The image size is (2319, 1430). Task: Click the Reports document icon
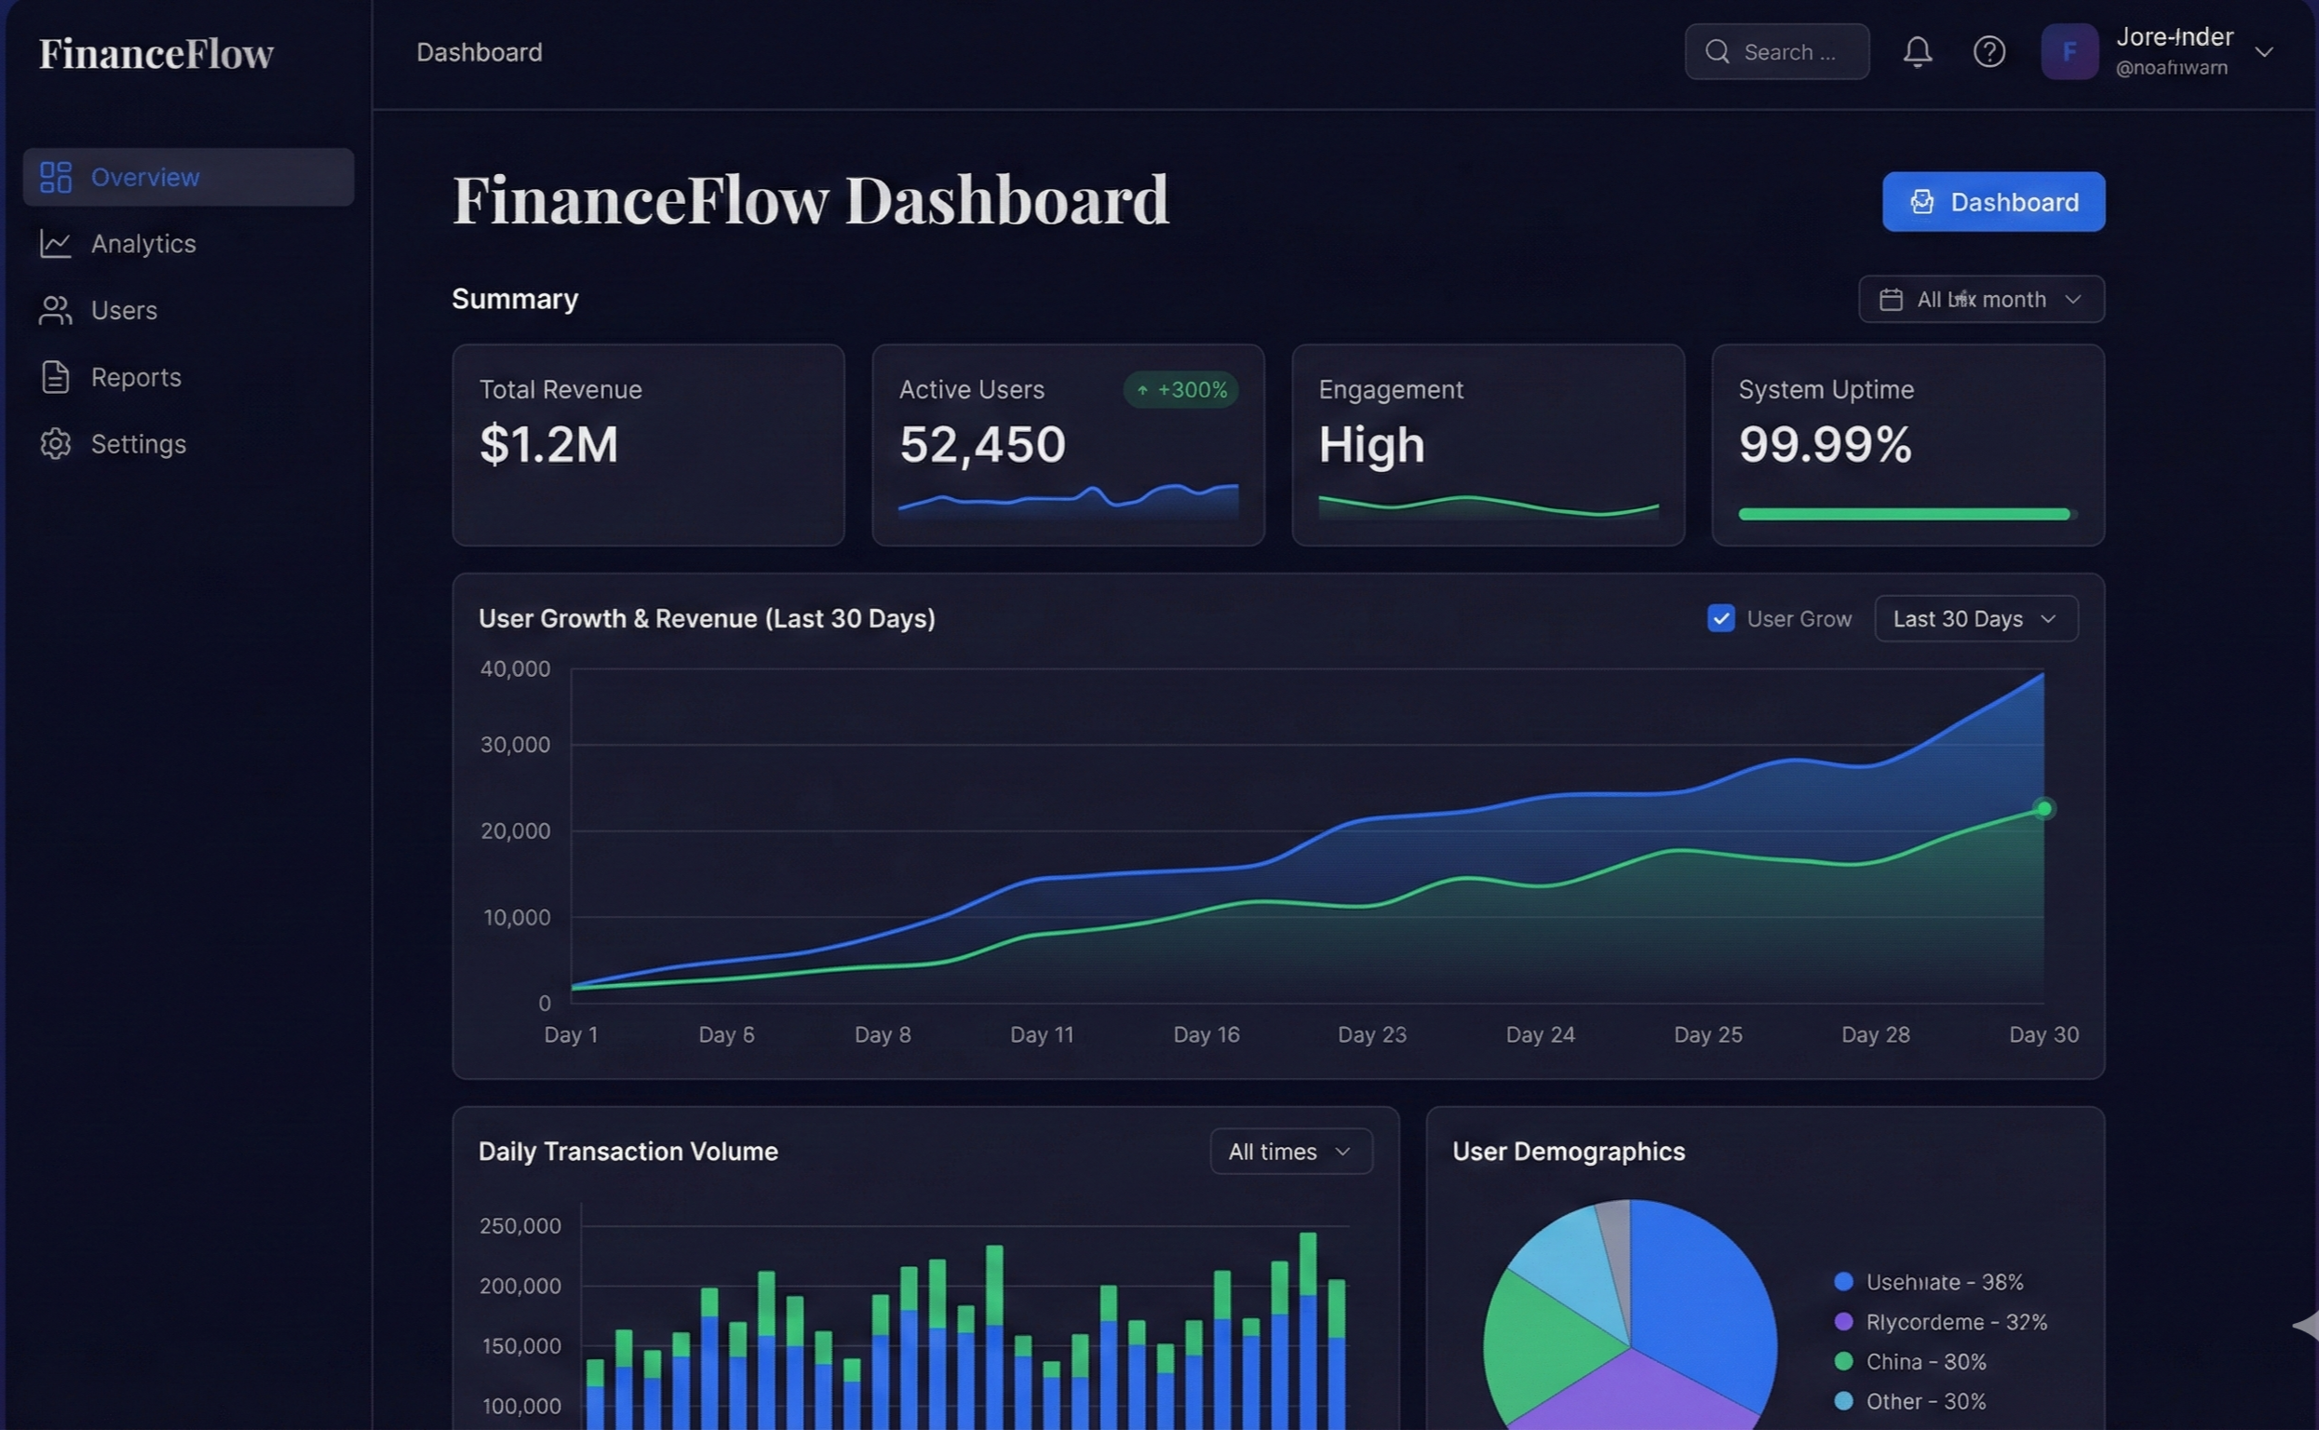tap(56, 377)
